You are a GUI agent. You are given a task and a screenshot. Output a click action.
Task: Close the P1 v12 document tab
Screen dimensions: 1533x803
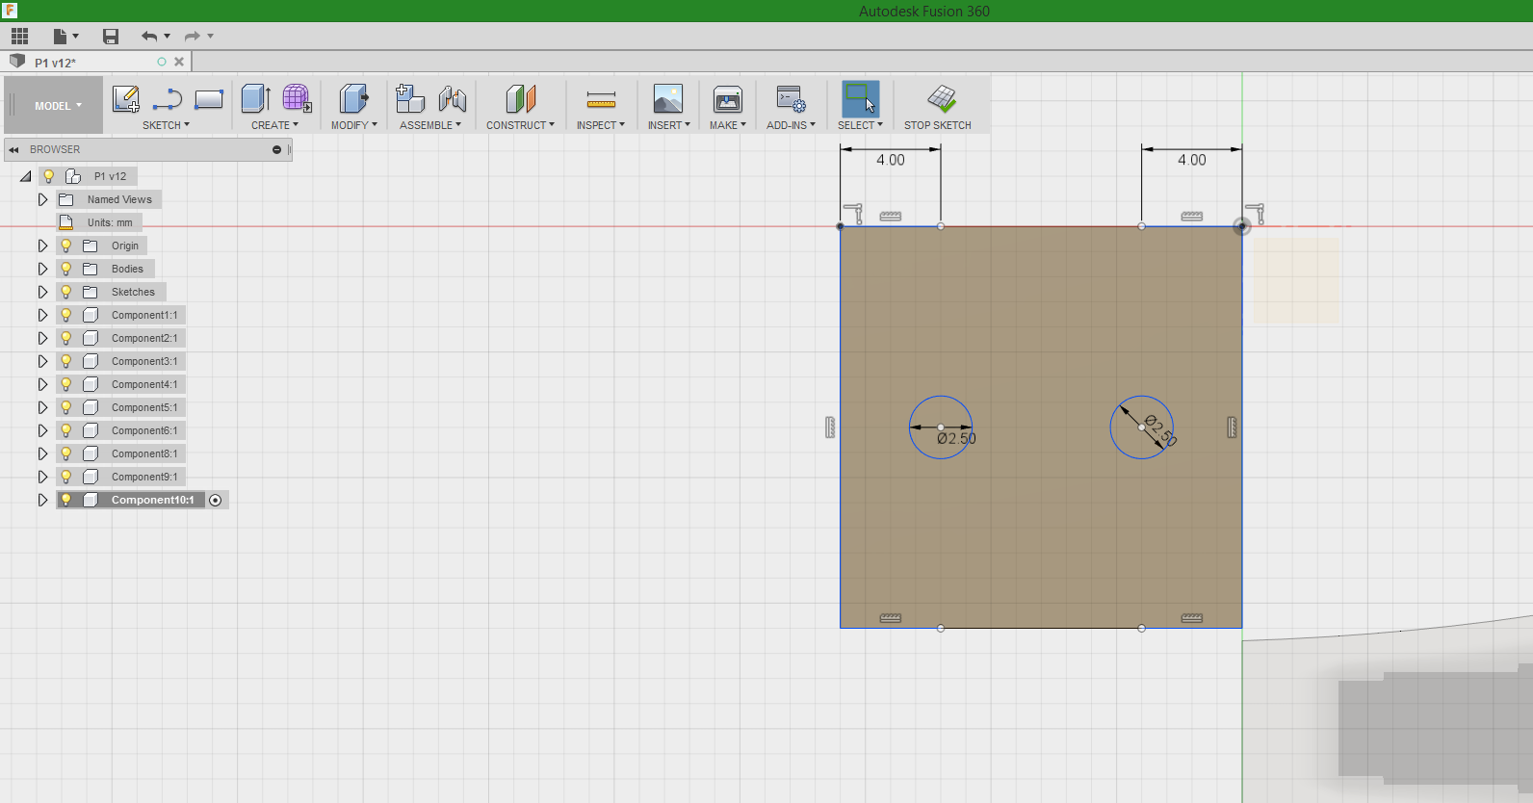coord(179,62)
